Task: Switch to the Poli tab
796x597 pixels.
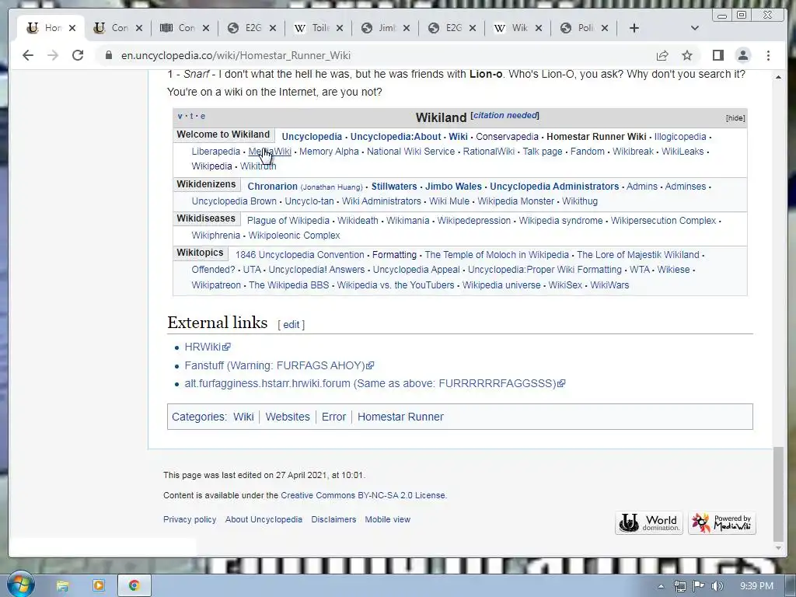Action: point(585,28)
